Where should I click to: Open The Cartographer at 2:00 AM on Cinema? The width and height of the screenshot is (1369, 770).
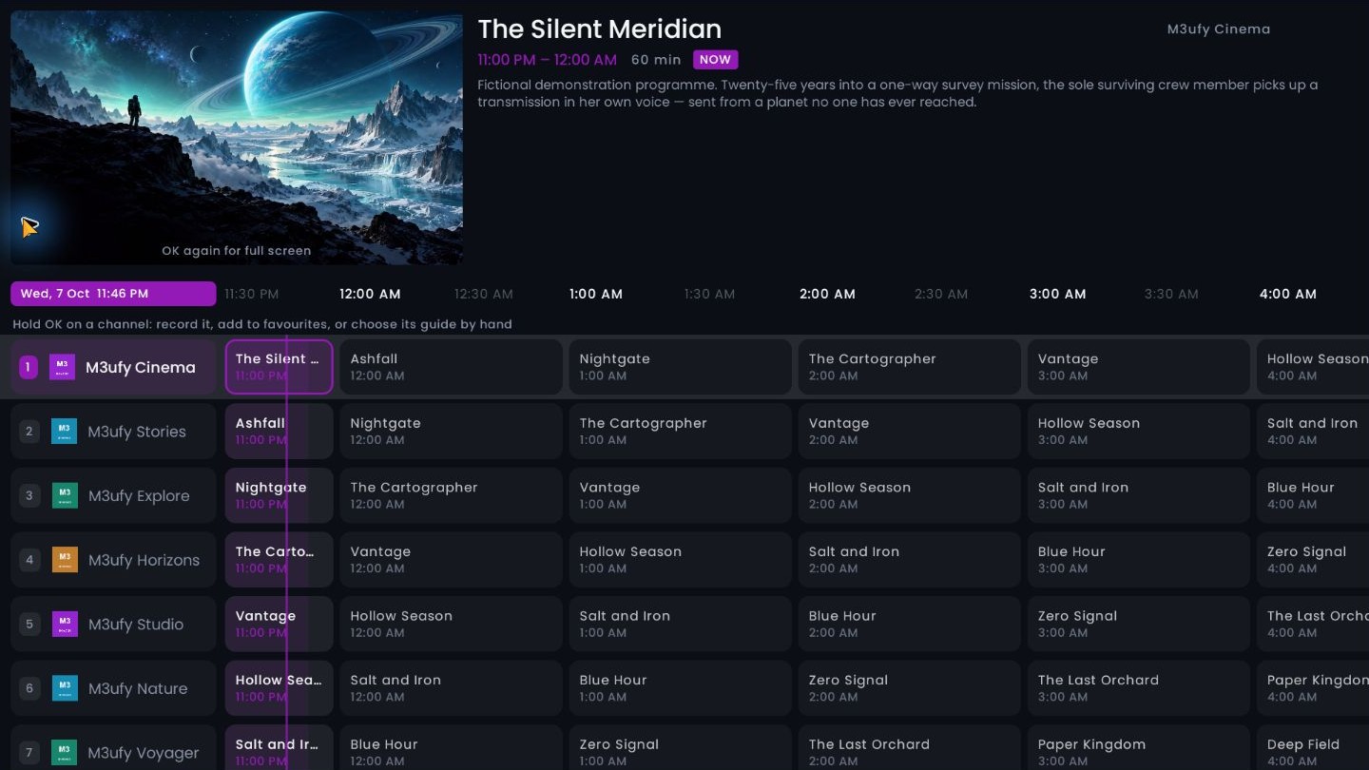[909, 367]
